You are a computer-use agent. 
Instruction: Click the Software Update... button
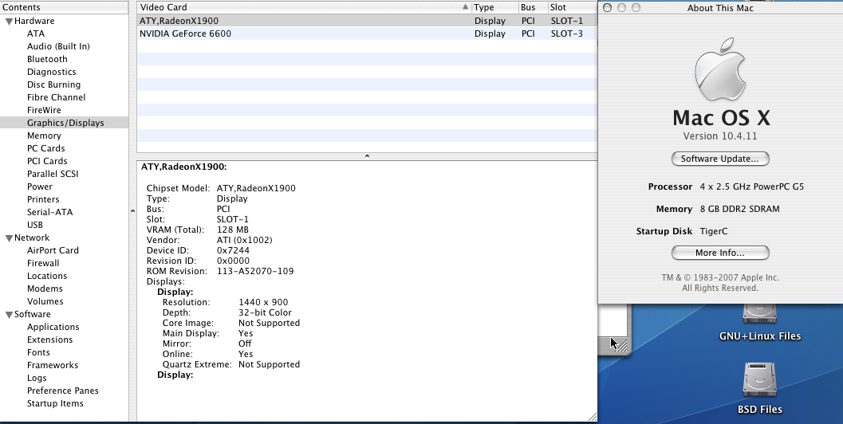pos(720,159)
